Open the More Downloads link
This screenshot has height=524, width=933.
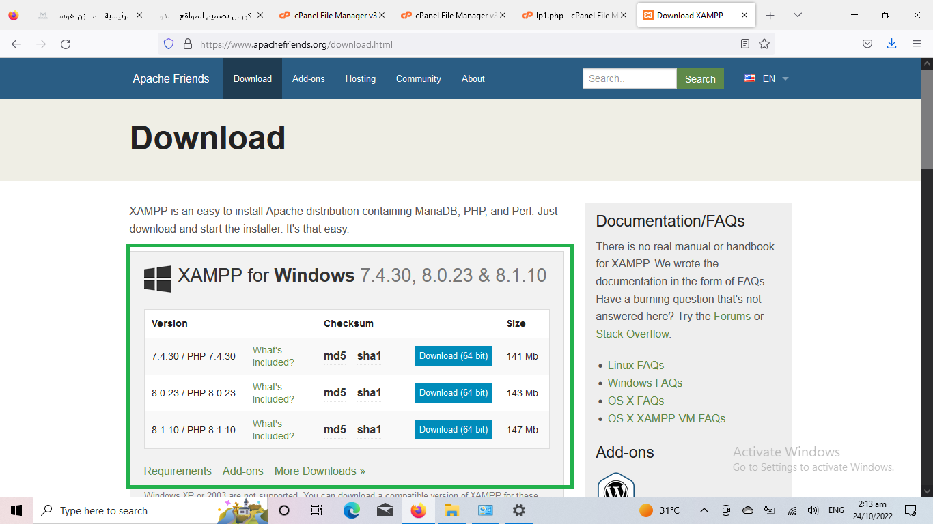point(320,471)
